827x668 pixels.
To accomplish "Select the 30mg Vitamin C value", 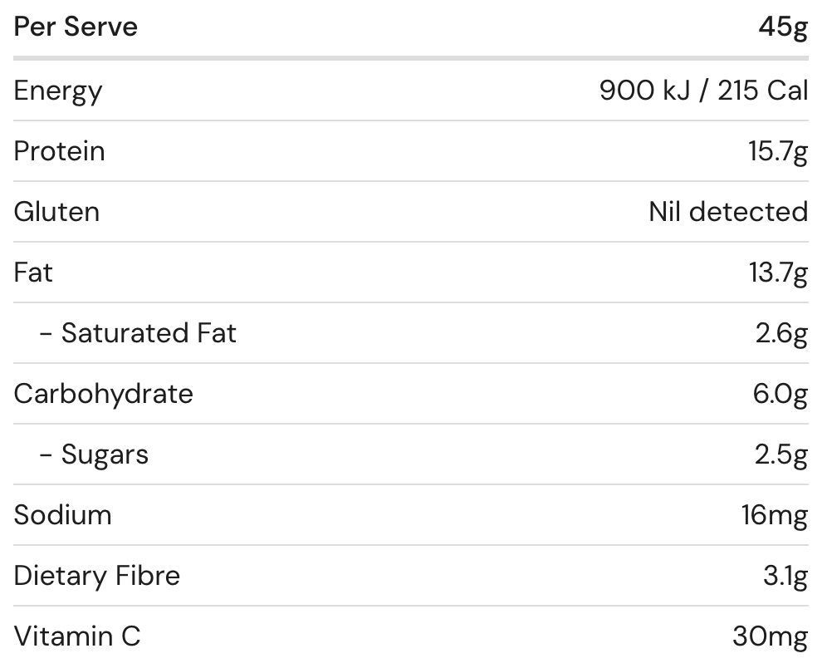I will coord(770,636).
